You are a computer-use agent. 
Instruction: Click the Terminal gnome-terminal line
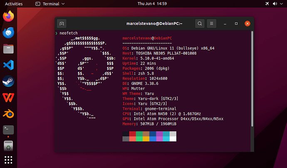149,109
